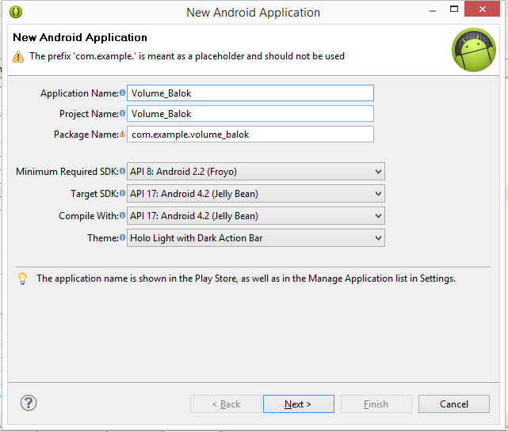Click the Eclipse app icon in title bar
Image resolution: width=508 pixels, height=432 pixels.
[16, 12]
